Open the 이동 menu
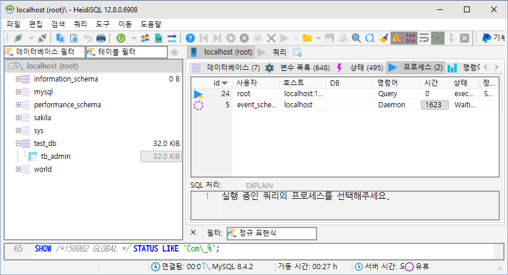The image size is (508, 275). (x=125, y=24)
